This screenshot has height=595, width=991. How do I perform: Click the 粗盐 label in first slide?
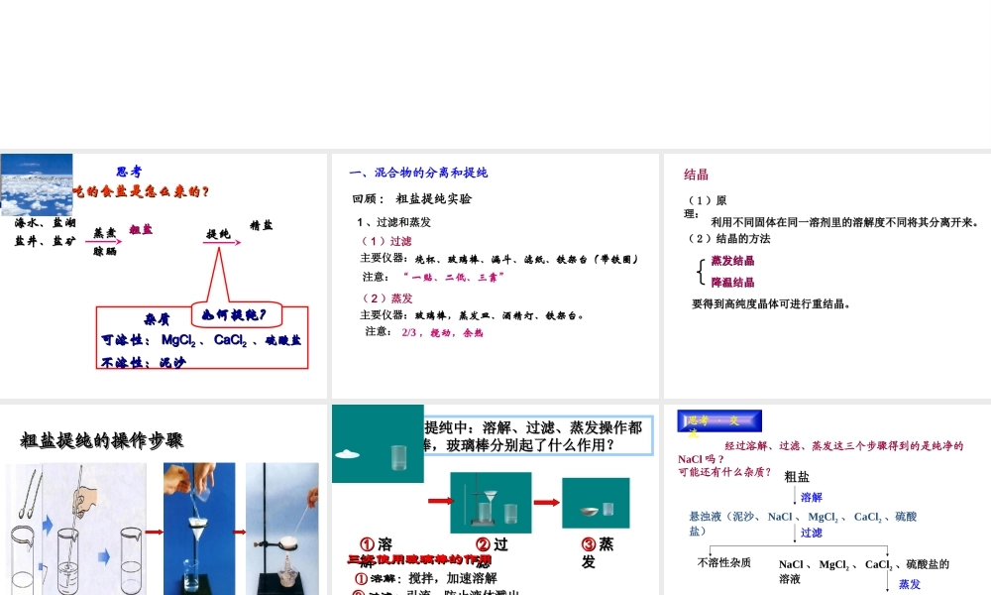pyautogui.click(x=141, y=229)
